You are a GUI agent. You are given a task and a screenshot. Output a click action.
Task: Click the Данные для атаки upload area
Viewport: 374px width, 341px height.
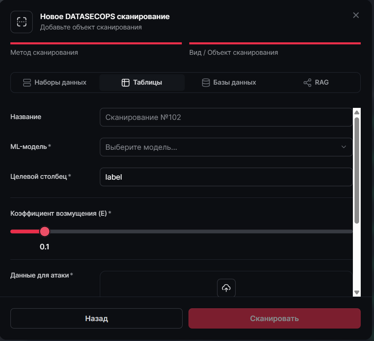(x=226, y=284)
